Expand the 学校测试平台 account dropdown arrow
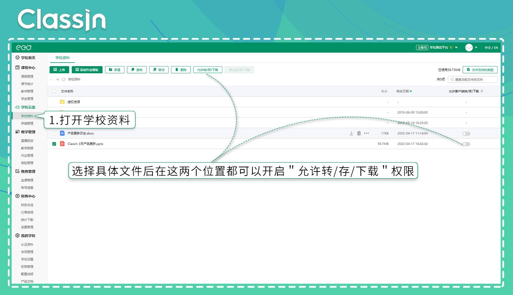 pyautogui.click(x=456, y=48)
